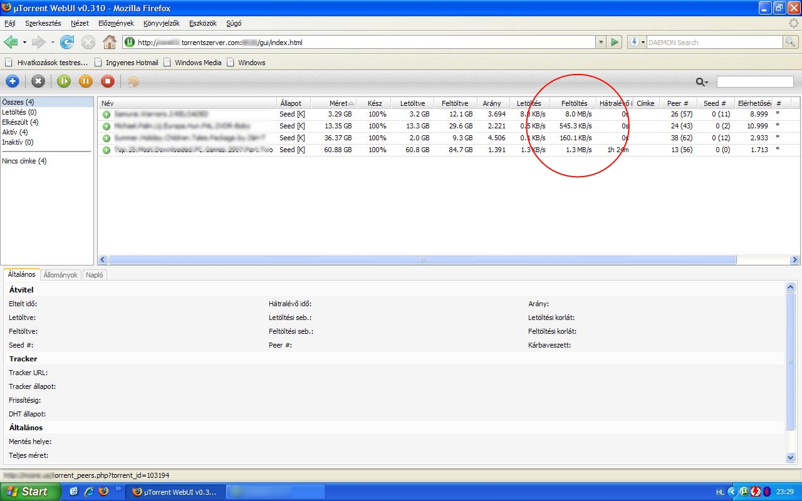Click the horizontal scrollbar of torrent list
The image size is (802, 501).
(x=422, y=260)
